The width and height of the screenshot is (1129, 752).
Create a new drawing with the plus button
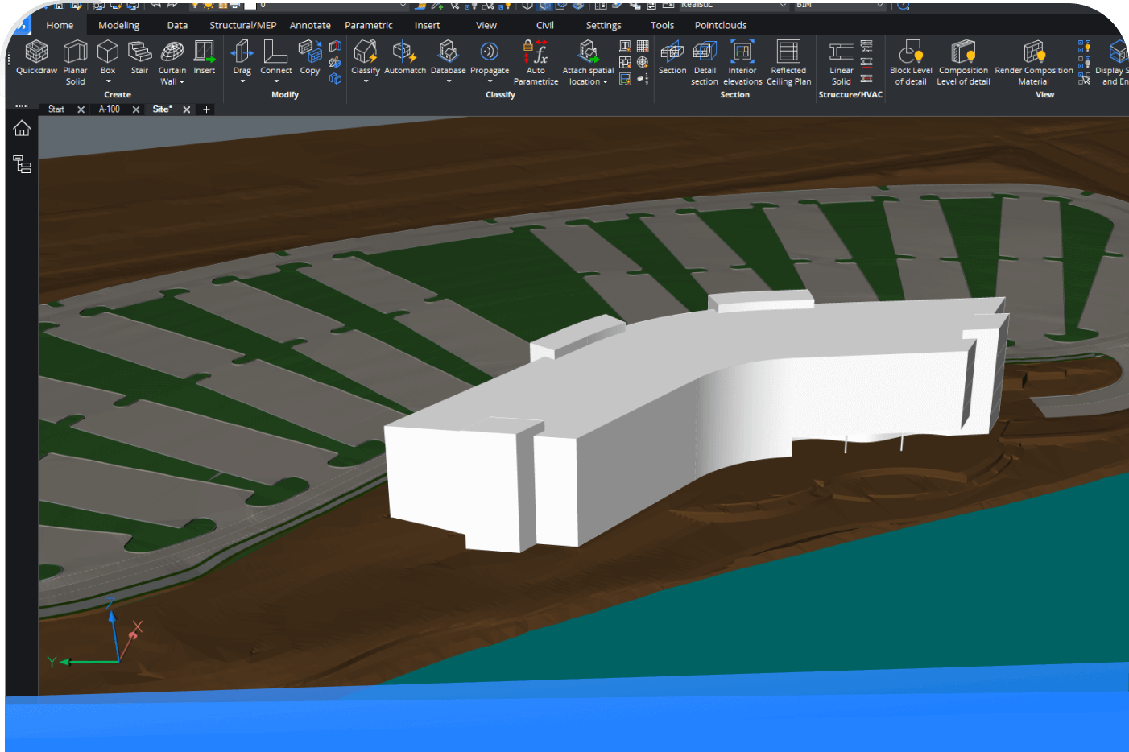205,109
